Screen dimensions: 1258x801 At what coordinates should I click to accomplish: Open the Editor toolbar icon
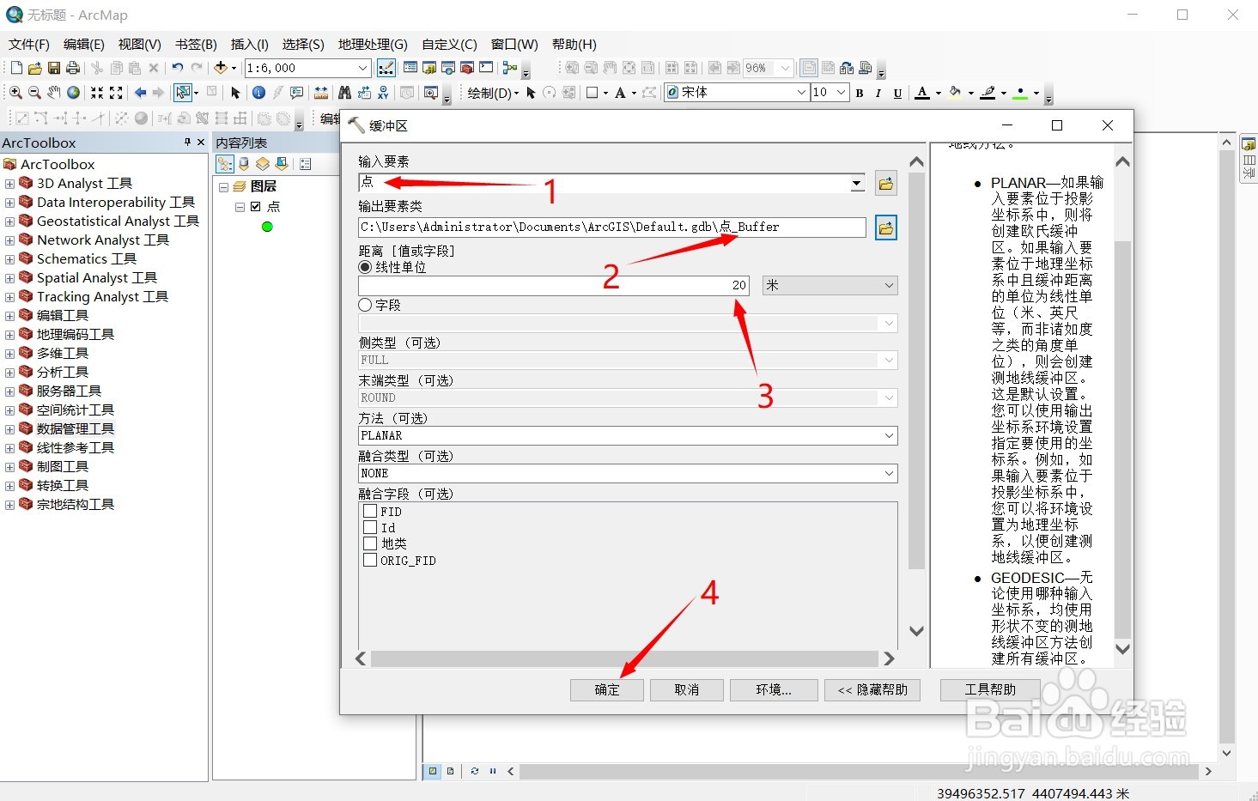[x=386, y=68]
